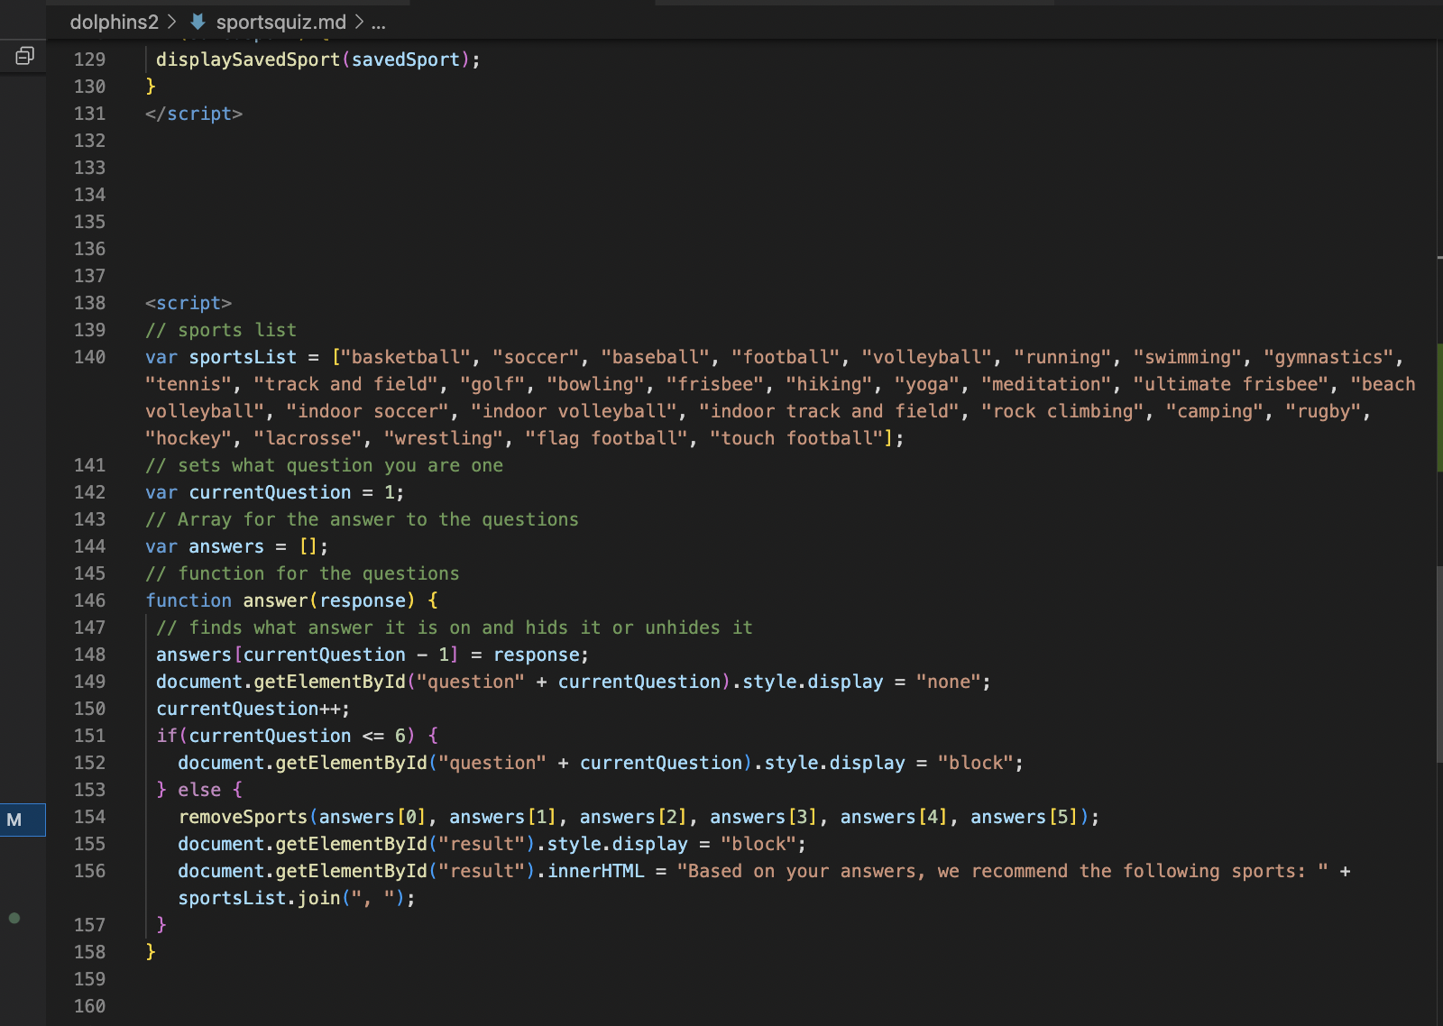Click line number 156 in the gutter
Viewport: 1443px width, 1026px height.
pyautogui.click(x=89, y=871)
